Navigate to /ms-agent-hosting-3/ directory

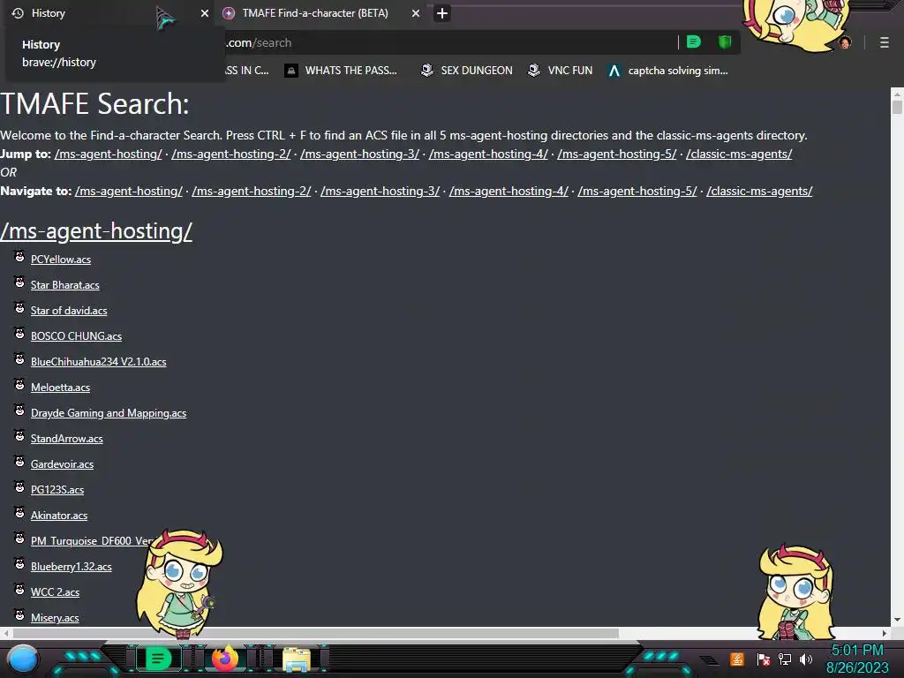click(x=380, y=191)
